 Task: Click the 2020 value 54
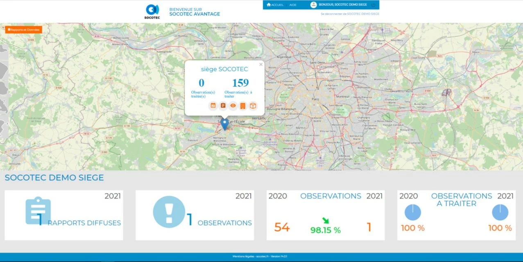282,227
